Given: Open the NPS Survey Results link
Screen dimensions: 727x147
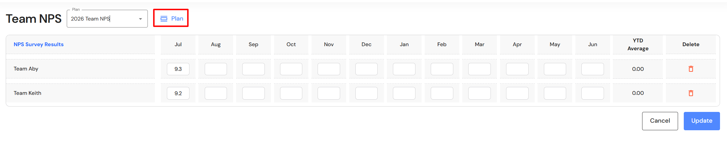Looking at the screenshot, I should coord(38,45).
